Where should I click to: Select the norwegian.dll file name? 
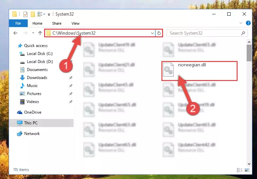tap(192, 65)
